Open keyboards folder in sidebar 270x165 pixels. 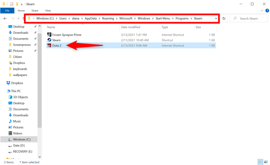pos(20,69)
